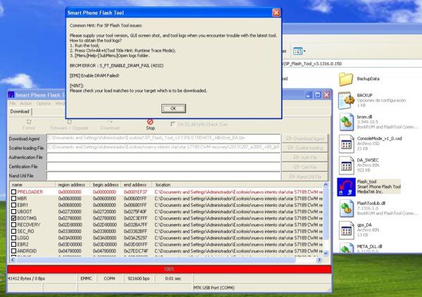Select the DA_SWSEC BIN file icon

(x=347, y=165)
